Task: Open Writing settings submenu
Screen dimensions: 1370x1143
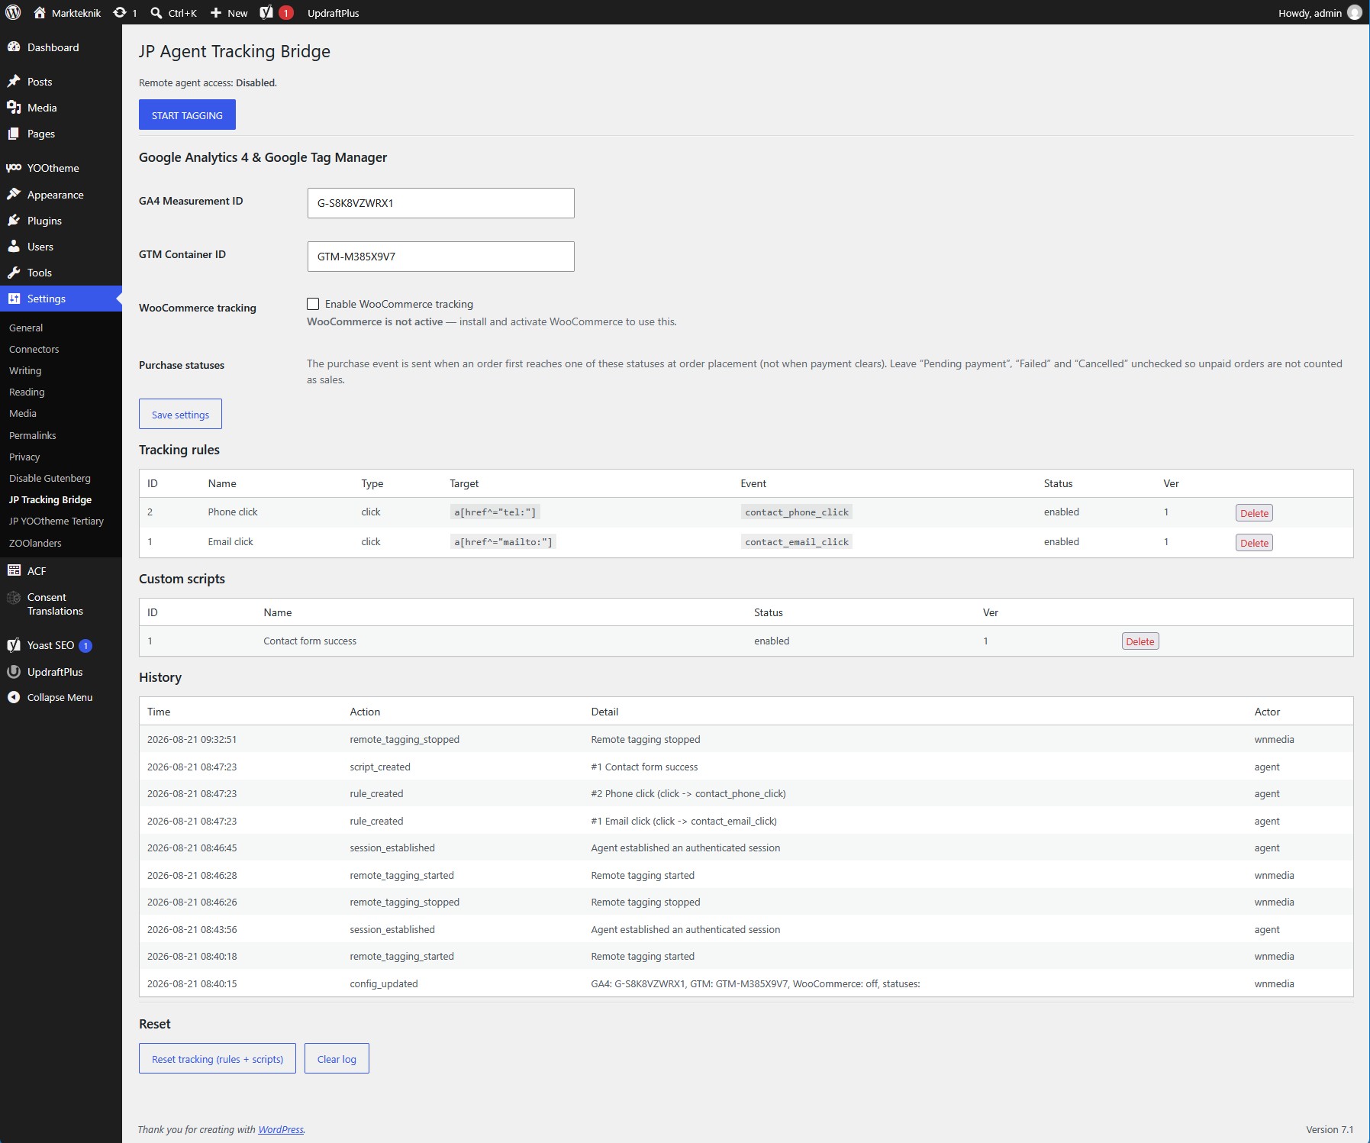Action: pyautogui.click(x=25, y=370)
